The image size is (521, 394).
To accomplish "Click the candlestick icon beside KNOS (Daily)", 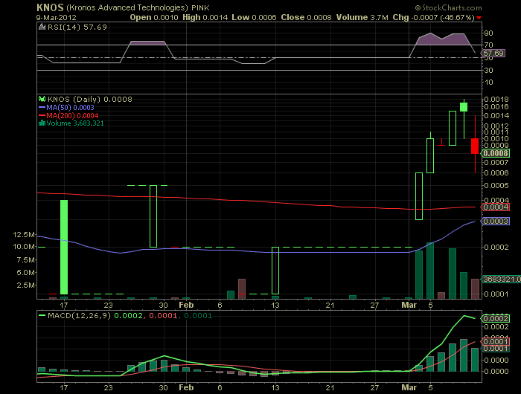I will point(42,98).
